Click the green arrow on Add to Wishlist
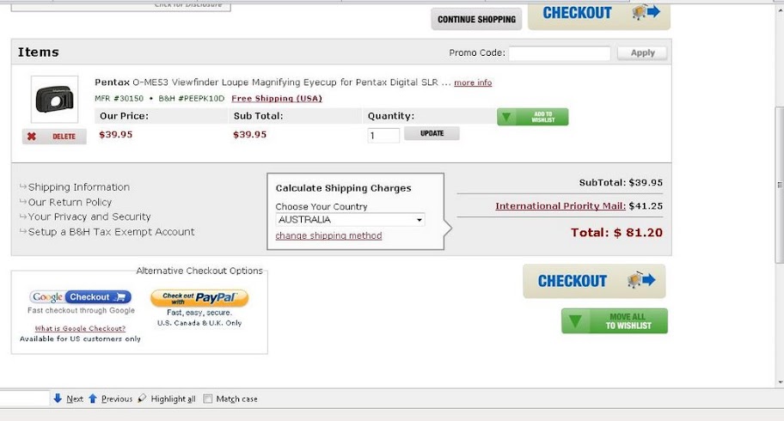The height and width of the screenshot is (421, 784). [x=506, y=117]
